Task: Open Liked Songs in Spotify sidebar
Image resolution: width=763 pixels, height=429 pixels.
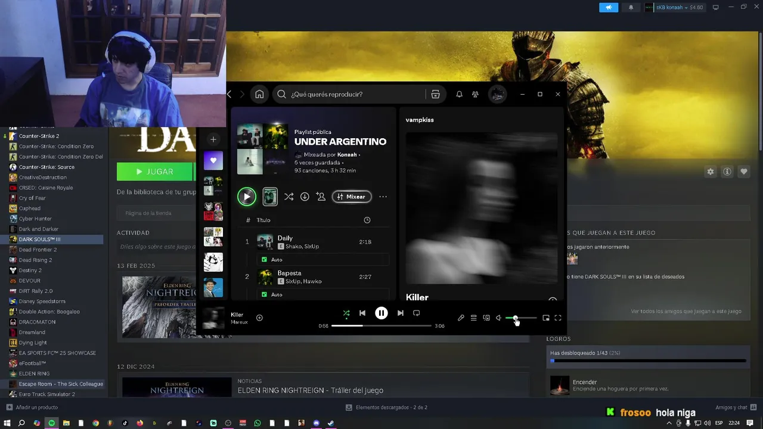Action: [213, 160]
